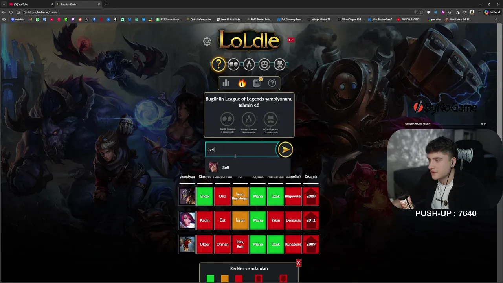Screen dimensions: 503x283
Task: Click the Turkish flag language selector
Action: tap(291, 40)
